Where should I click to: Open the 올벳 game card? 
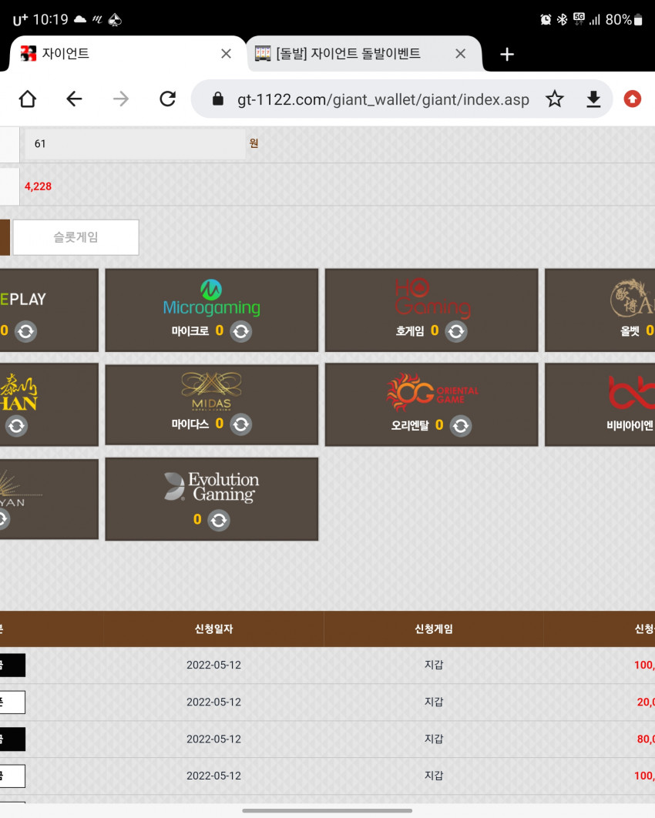tap(600, 310)
